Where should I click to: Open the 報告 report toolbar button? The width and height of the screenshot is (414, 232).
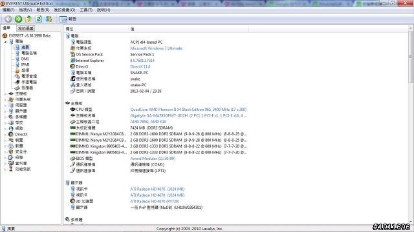click(68, 19)
